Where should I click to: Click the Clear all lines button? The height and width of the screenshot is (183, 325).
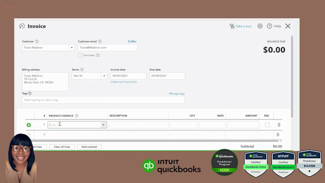62,147
